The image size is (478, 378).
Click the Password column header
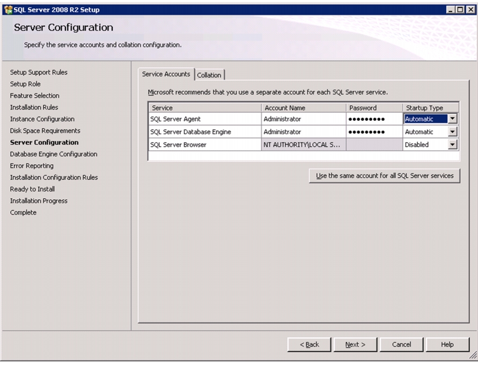click(374, 108)
